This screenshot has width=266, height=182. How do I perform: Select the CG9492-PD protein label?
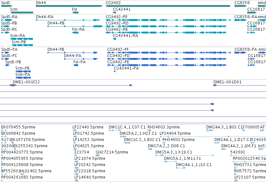coord(118,56)
